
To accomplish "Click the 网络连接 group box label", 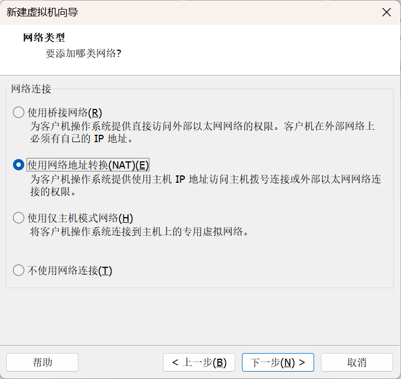I will pyautogui.click(x=32, y=89).
